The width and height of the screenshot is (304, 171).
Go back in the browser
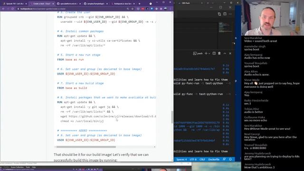coord(3,9)
